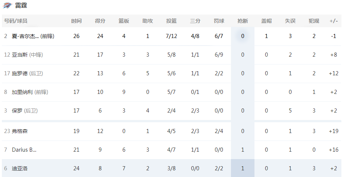Click the 罚球 column header
The width and height of the screenshot is (347, 177).
(219, 21)
